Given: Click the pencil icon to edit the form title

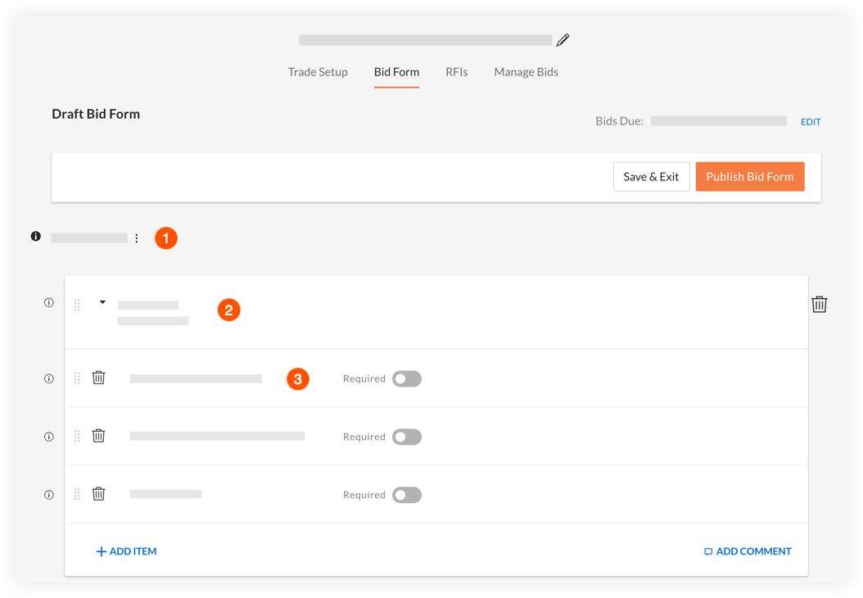Looking at the screenshot, I should (563, 39).
